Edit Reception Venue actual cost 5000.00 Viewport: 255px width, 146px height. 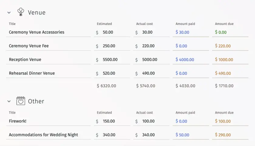(x=151, y=60)
